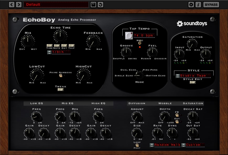The width and height of the screenshot is (228, 155).
Task: Save the current preset using the floppy-disk icon
Action: (x=93, y=4)
